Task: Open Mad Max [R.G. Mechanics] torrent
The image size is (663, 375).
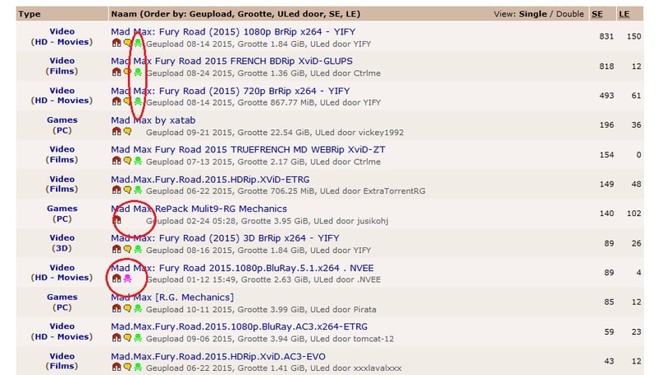Action: [172, 297]
